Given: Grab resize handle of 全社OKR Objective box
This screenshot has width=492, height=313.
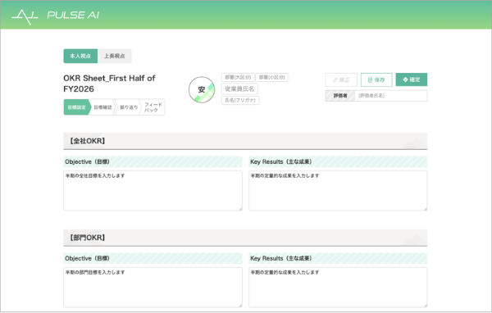Looking at the screenshot, I should tap(240, 209).
